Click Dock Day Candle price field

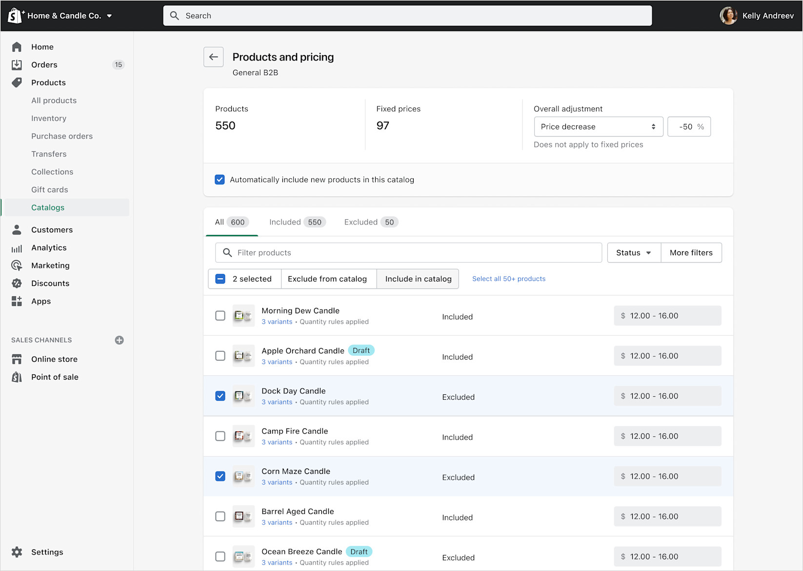(x=667, y=396)
